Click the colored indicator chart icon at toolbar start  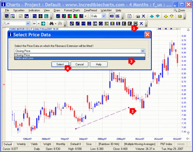click(x=7, y=16)
